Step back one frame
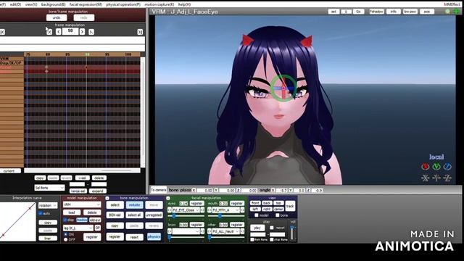The height and width of the screenshot is (261, 464). [59, 32]
